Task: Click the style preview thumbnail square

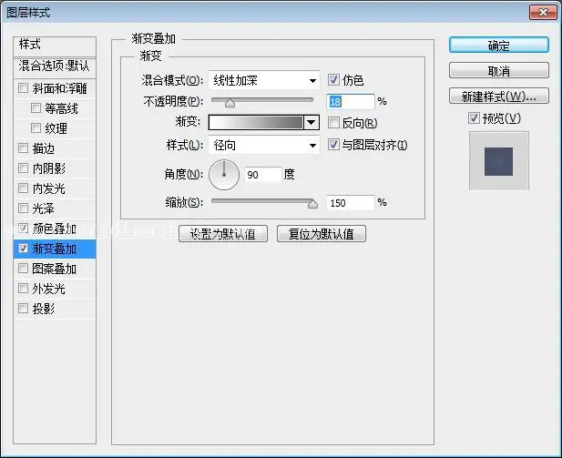Action: (x=498, y=161)
